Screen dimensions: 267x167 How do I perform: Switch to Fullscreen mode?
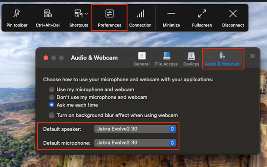[202, 18]
